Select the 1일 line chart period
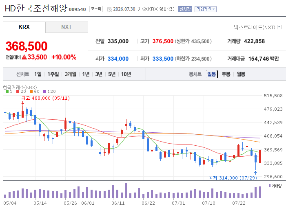Image resolution: width=286 pixels, height=208 pixels. (x=38, y=74)
